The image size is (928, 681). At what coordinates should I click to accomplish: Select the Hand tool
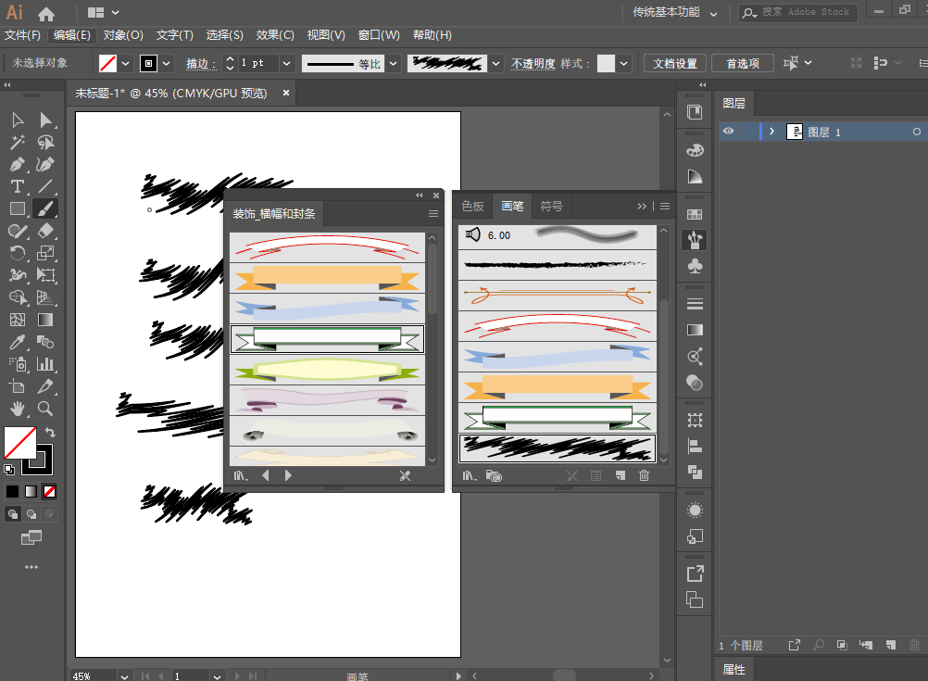[x=17, y=409]
